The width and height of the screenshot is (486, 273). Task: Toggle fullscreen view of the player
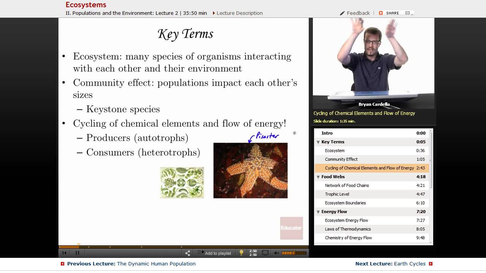click(265, 253)
